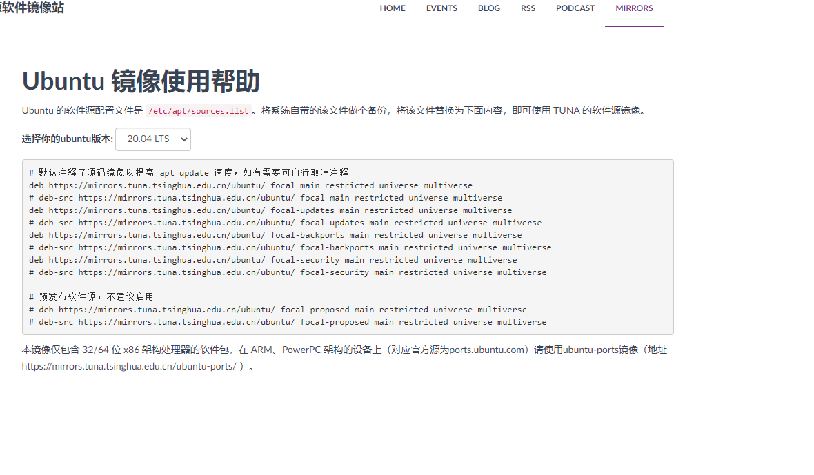Click the site title logo text

point(32,8)
